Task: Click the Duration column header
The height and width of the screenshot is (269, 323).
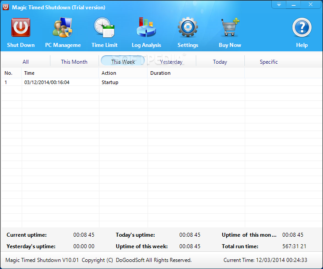Action: point(196,73)
